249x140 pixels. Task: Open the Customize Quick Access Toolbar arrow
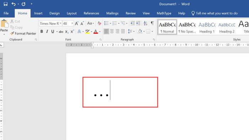(31, 4)
